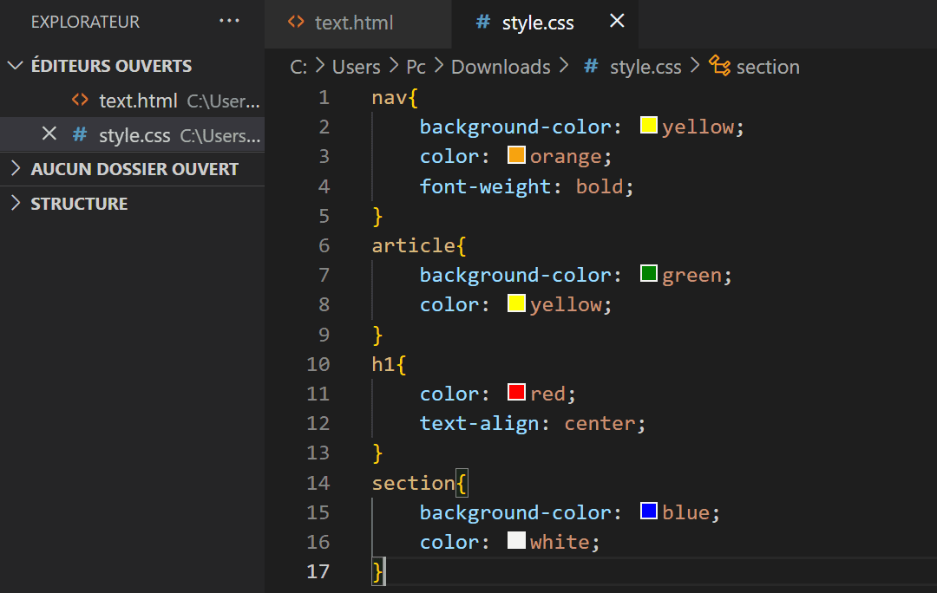Click the red value text on line 11
Viewport: 937px width, 593px height.
(547, 394)
